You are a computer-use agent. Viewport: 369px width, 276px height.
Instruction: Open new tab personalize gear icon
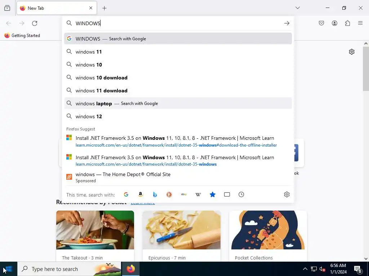tap(352, 52)
